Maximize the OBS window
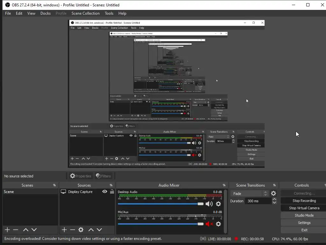This screenshot has height=245, width=326. [308, 5]
